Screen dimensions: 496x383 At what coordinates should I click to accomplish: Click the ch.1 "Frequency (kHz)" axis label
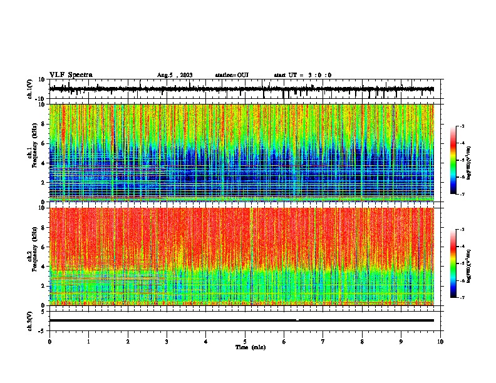pos(34,145)
